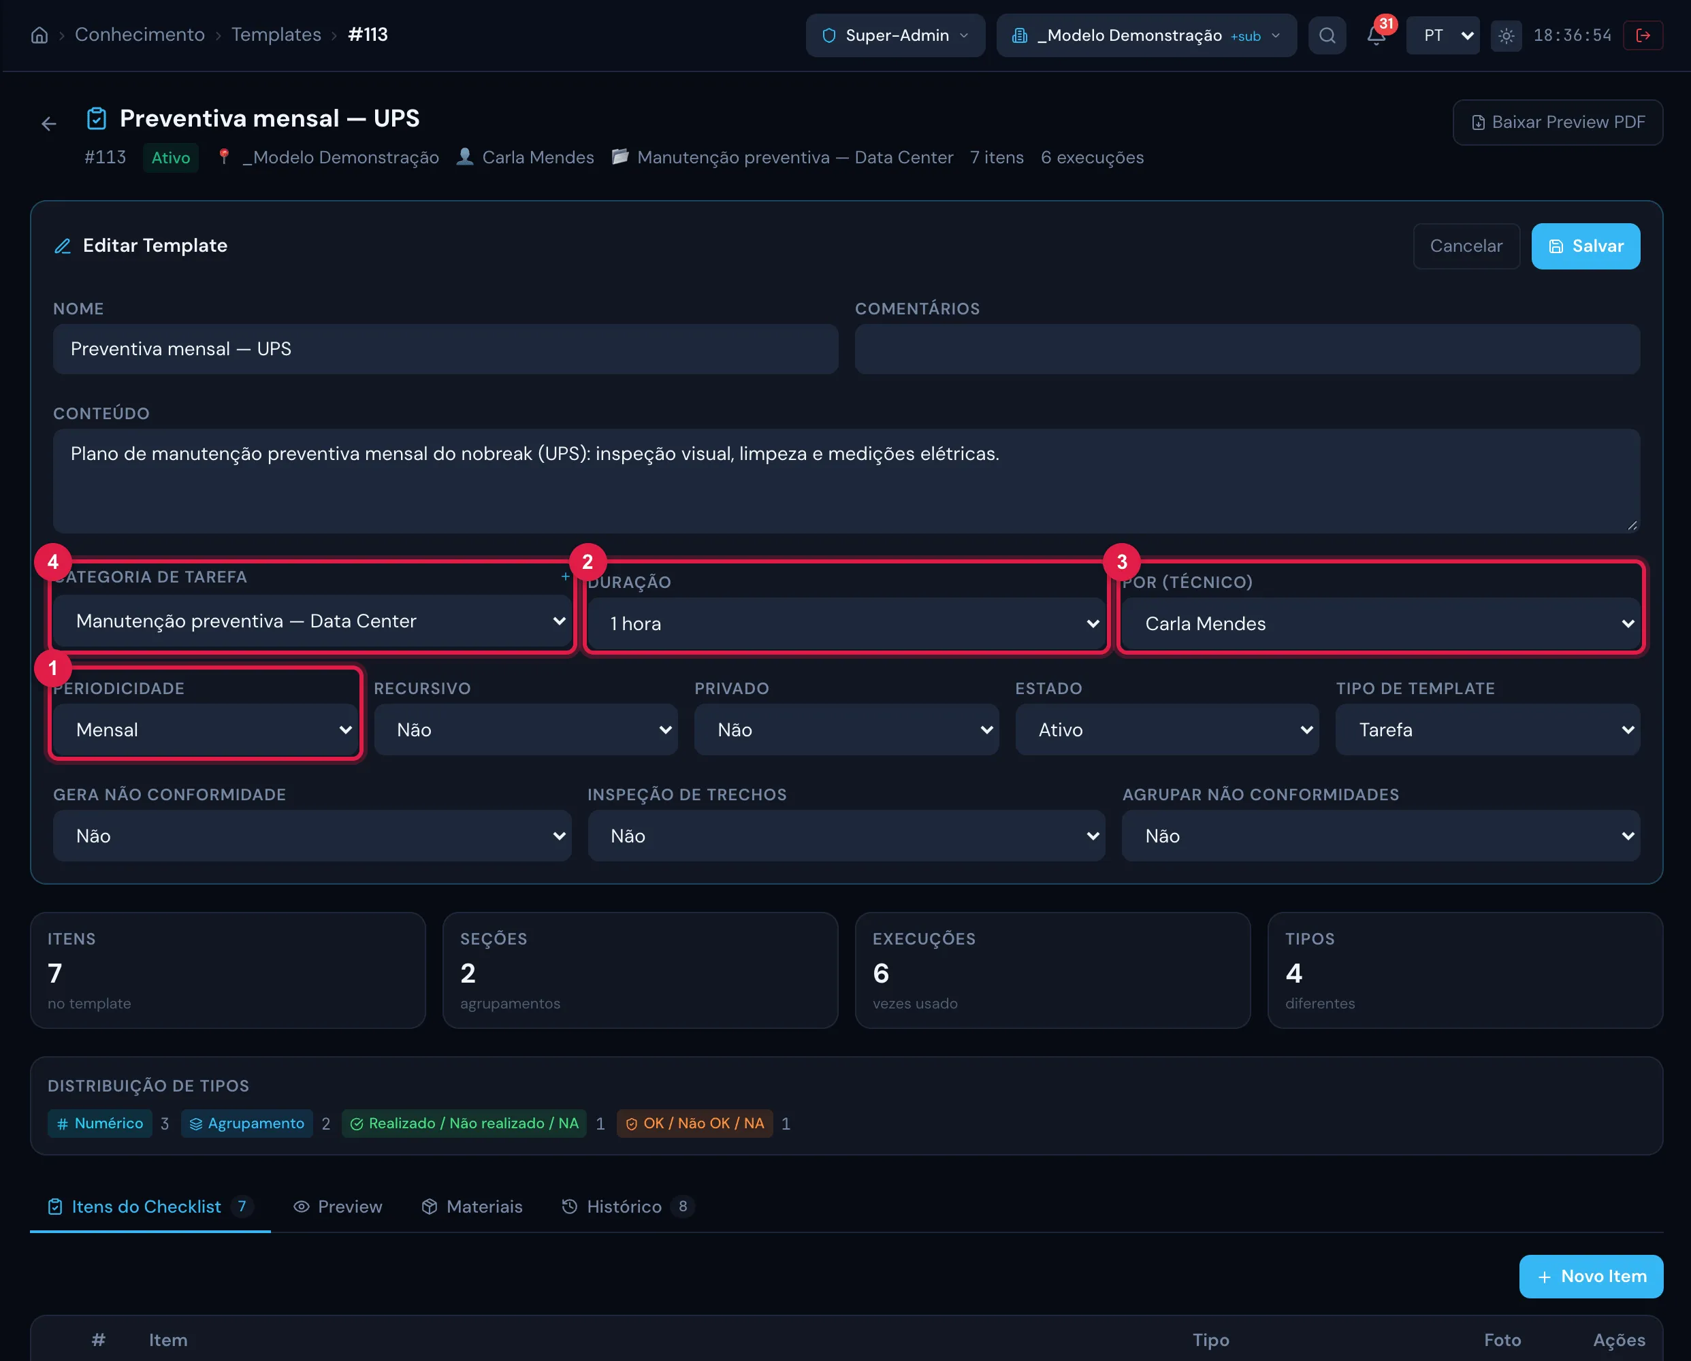This screenshot has height=1361, width=1691.
Task: Add task category with plus icon
Action: [565, 576]
